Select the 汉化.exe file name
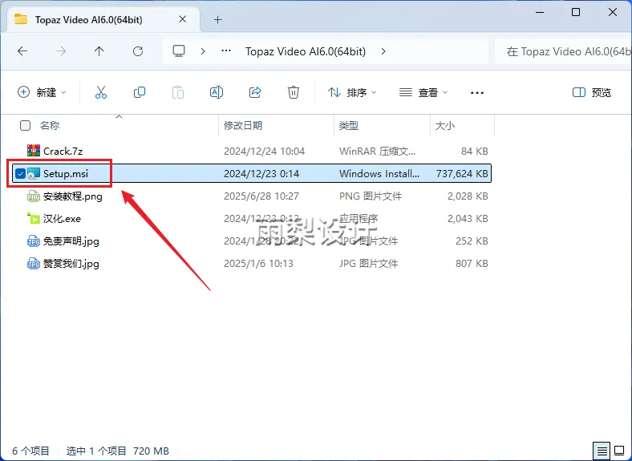Screen dimensions: 632x461 (x=62, y=218)
